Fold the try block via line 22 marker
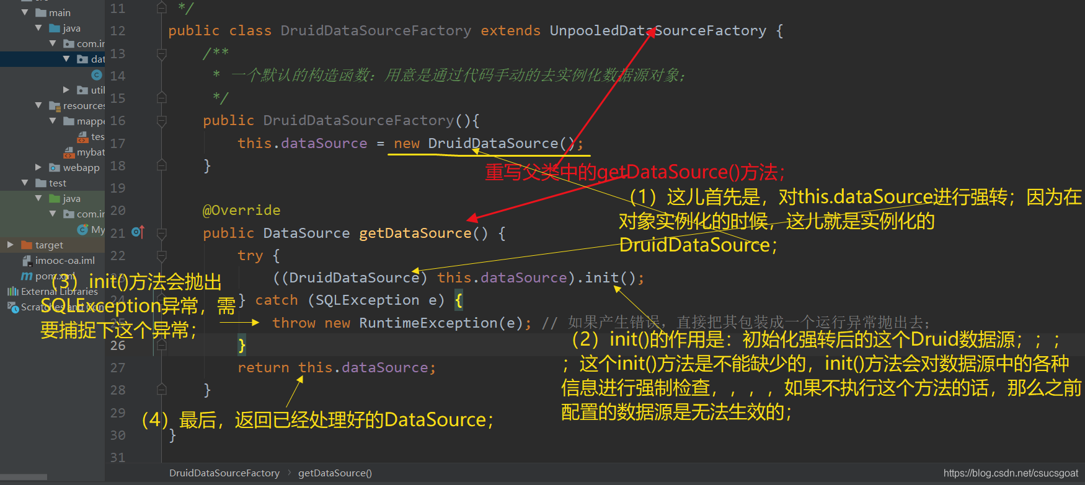 point(162,256)
